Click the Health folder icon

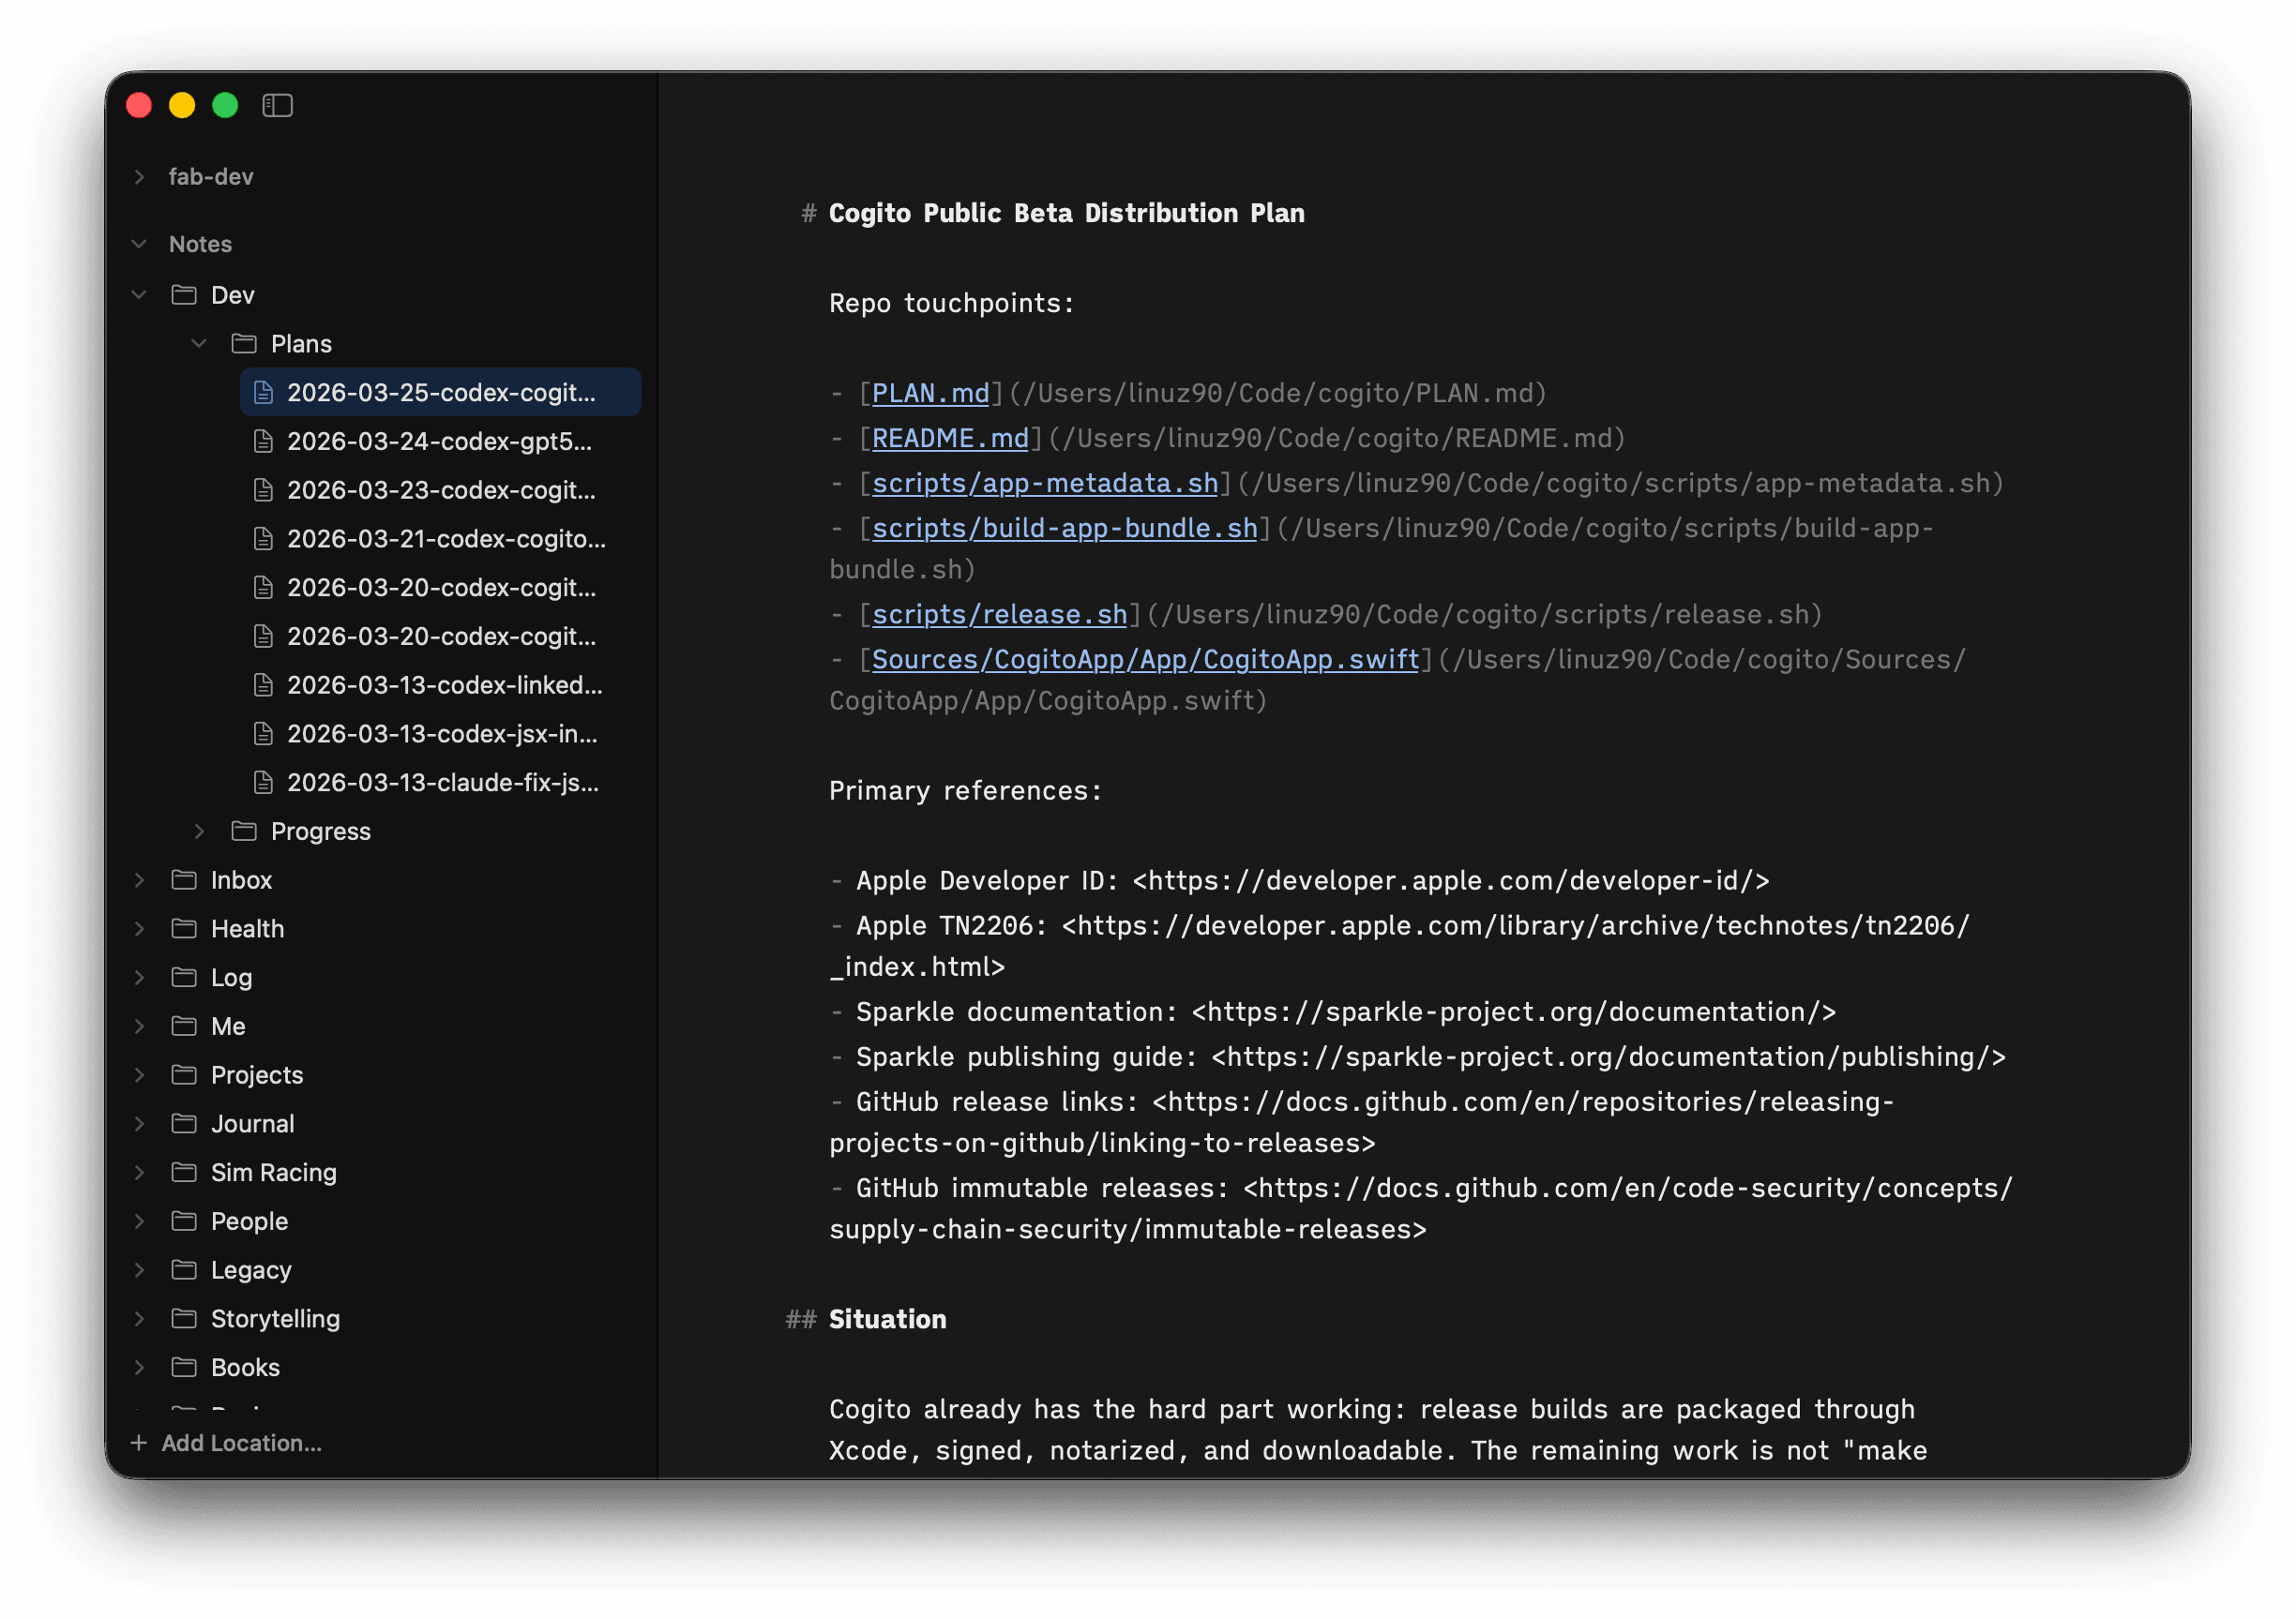coord(183,928)
